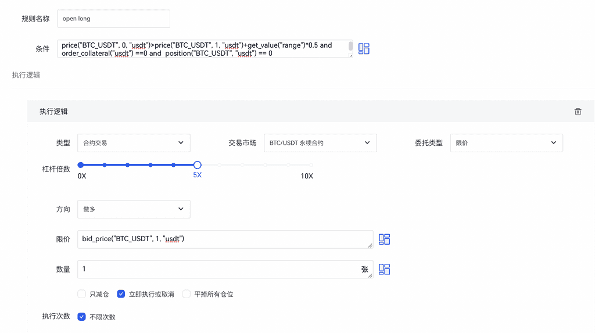Open formula editor icon beside condition field
This screenshot has height=333, width=595.
(364, 49)
